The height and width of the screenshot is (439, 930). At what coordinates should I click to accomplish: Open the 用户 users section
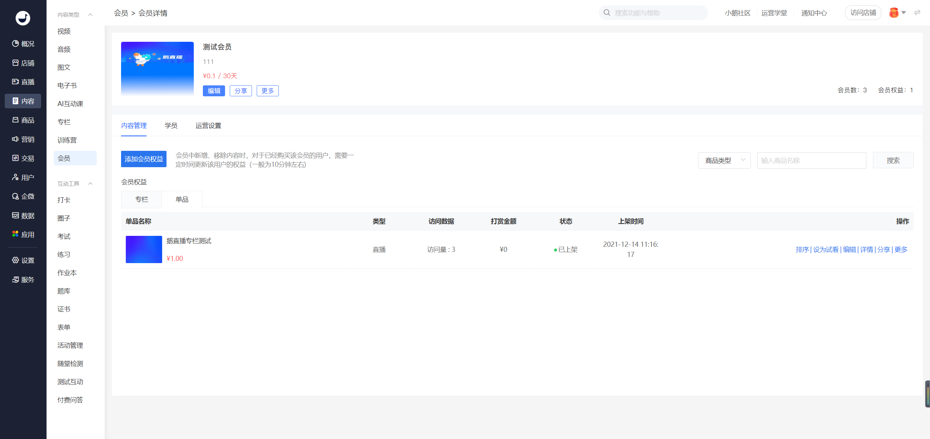click(x=23, y=177)
